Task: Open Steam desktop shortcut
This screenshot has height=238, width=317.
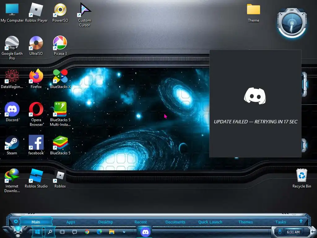Action: click(x=12, y=145)
